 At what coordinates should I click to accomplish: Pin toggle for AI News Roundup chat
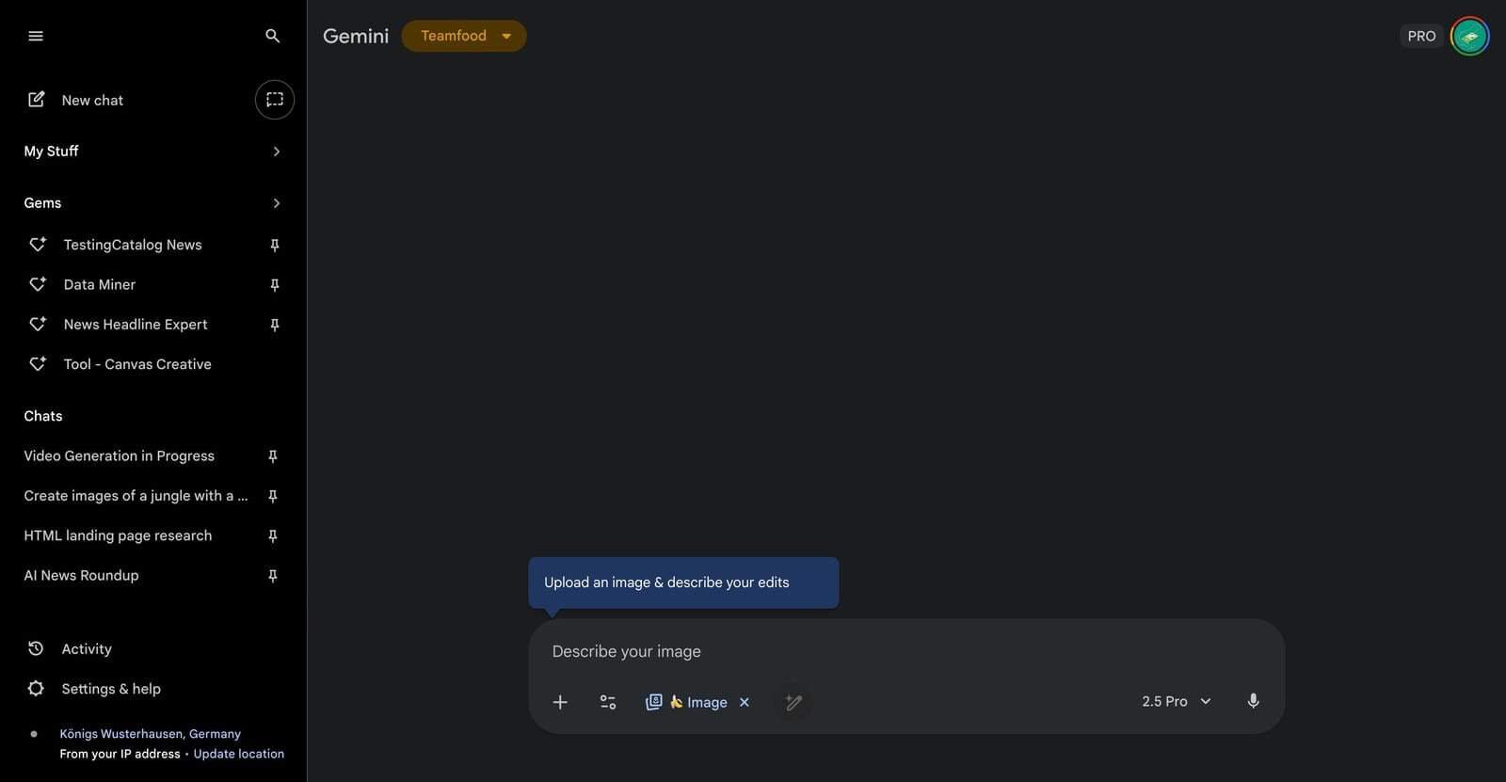point(271,575)
